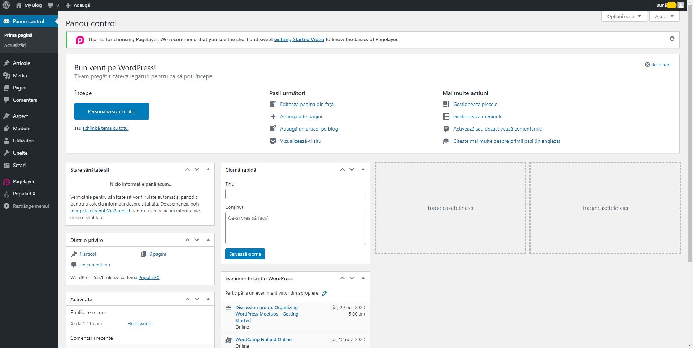Open Pagelayer icon in sidebar
Viewport: 693px width, 348px height.
click(6, 182)
